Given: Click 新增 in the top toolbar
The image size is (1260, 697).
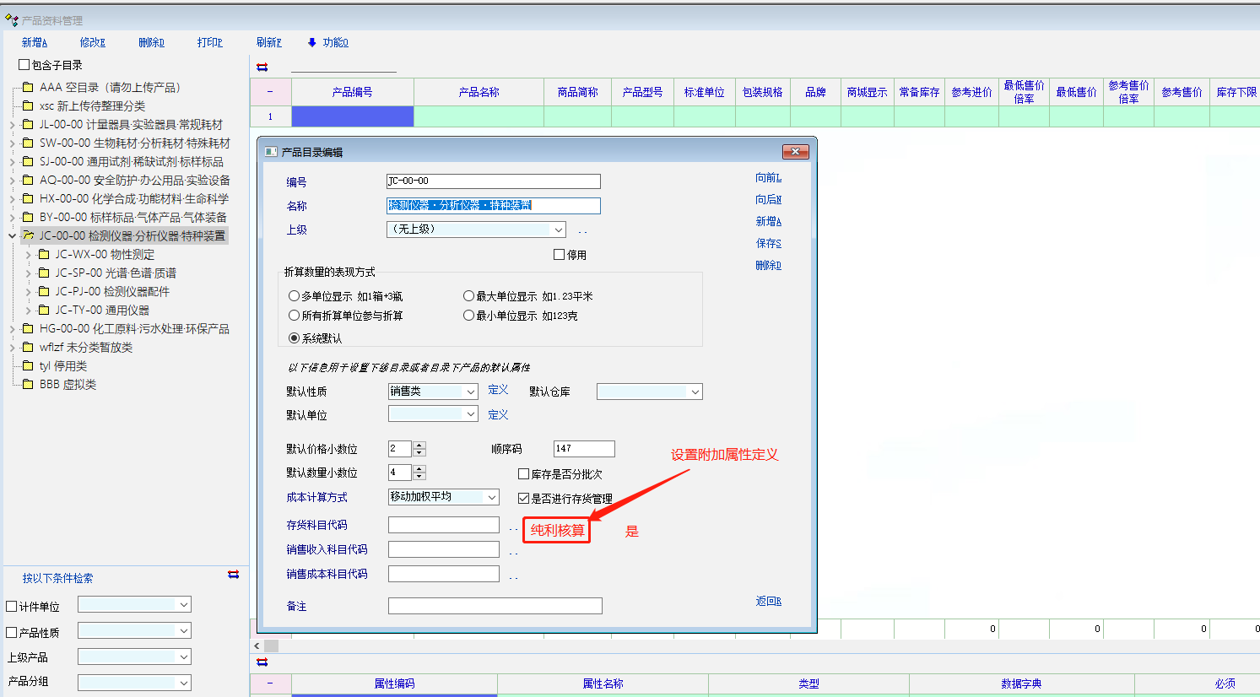Looking at the screenshot, I should click(x=35, y=42).
